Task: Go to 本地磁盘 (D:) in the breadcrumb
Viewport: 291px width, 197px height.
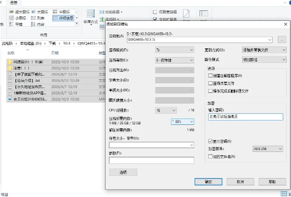Action: coord(30,43)
